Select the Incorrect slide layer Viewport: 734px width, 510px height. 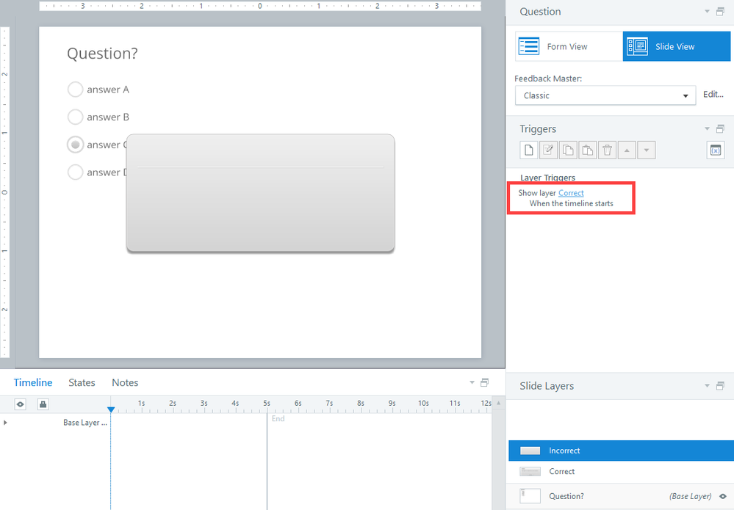pyautogui.click(x=621, y=451)
